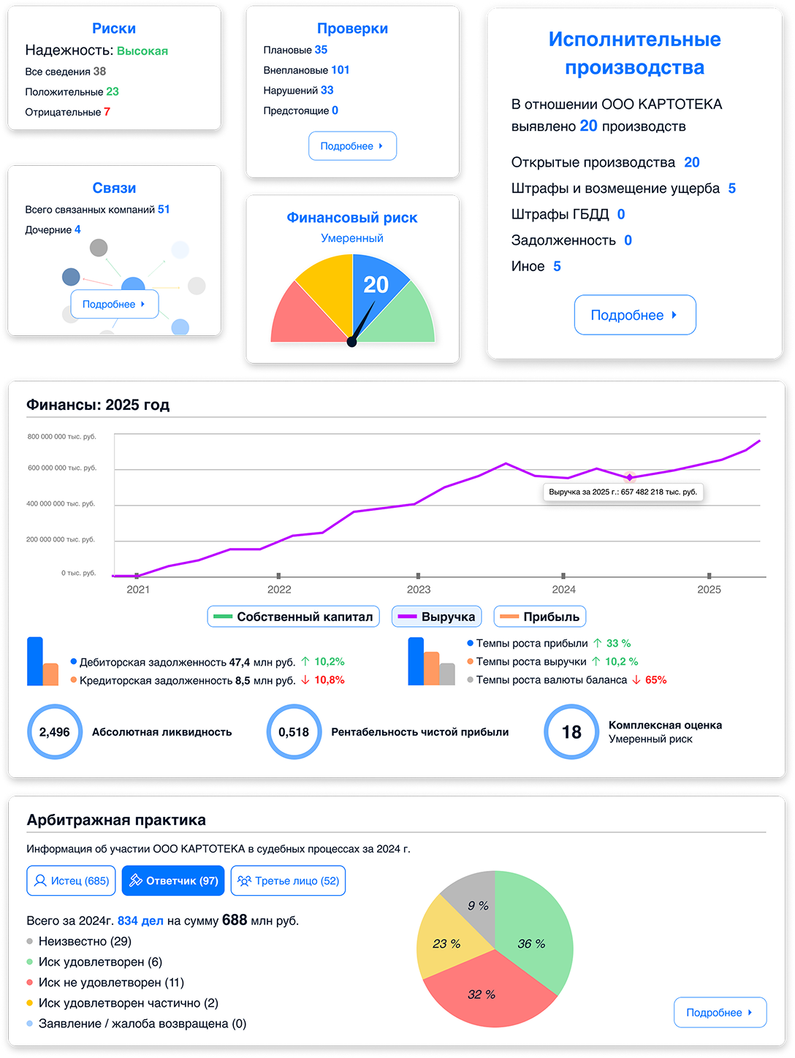Screen dimensions: 795x1058
Task: Click the Комплексная оценка circle showing 18
Action: pyautogui.click(x=571, y=732)
